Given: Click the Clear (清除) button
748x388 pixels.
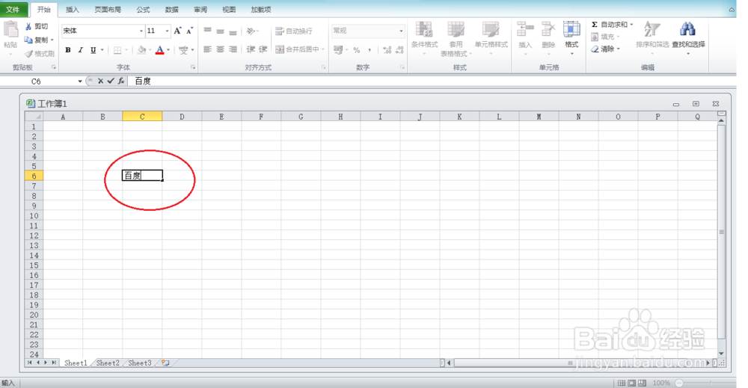Looking at the screenshot, I should pos(605,49).
